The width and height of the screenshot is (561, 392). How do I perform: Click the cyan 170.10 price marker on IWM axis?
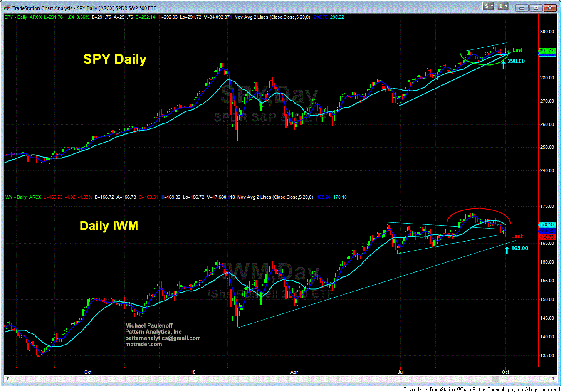point(546,224)
